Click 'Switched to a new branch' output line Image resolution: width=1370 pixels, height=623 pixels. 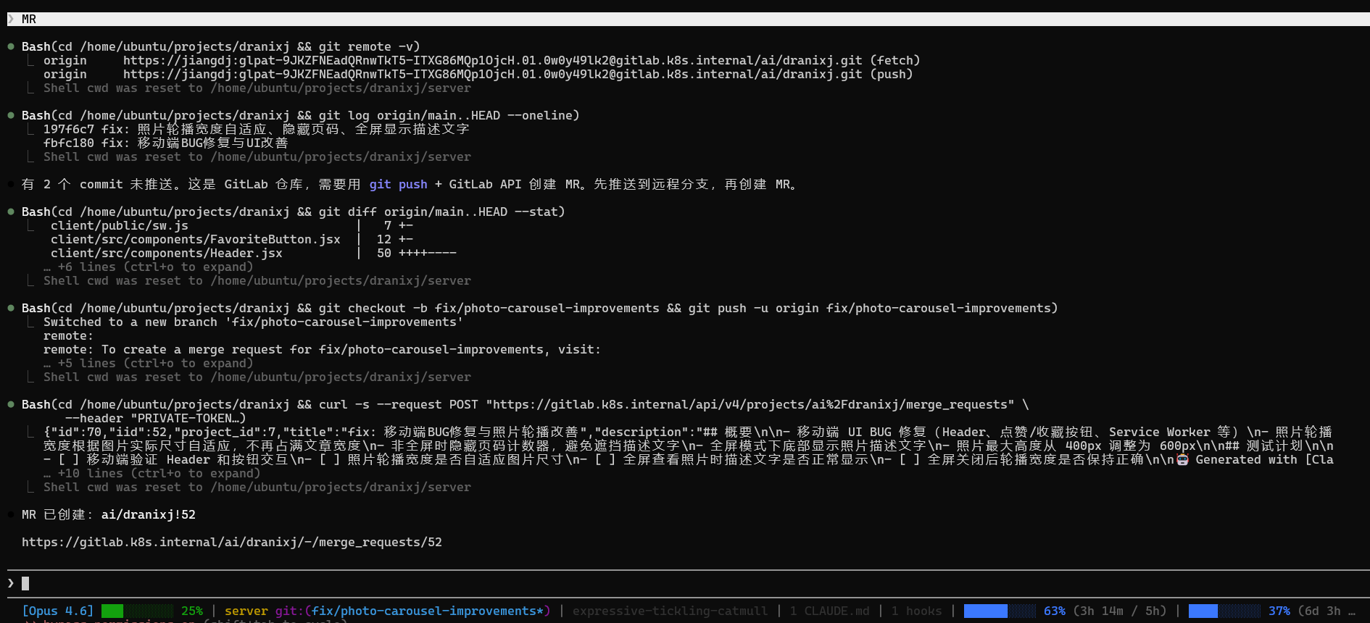coord(254,322)
